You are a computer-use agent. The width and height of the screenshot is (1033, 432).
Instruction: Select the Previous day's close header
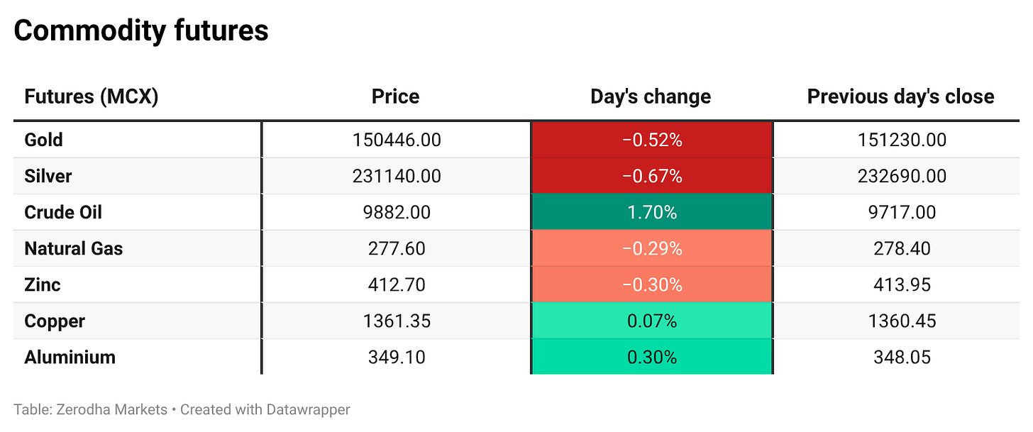[x=901, y=96]
